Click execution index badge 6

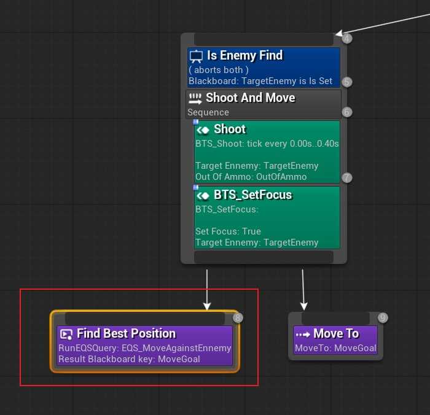click(347, 112)
